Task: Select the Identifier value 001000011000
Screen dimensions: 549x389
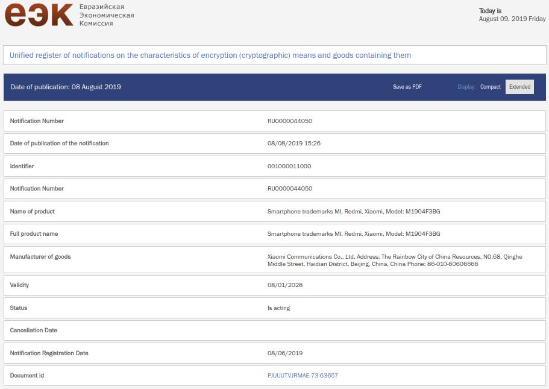Action: pyautogui.click(x=289, y=166)
